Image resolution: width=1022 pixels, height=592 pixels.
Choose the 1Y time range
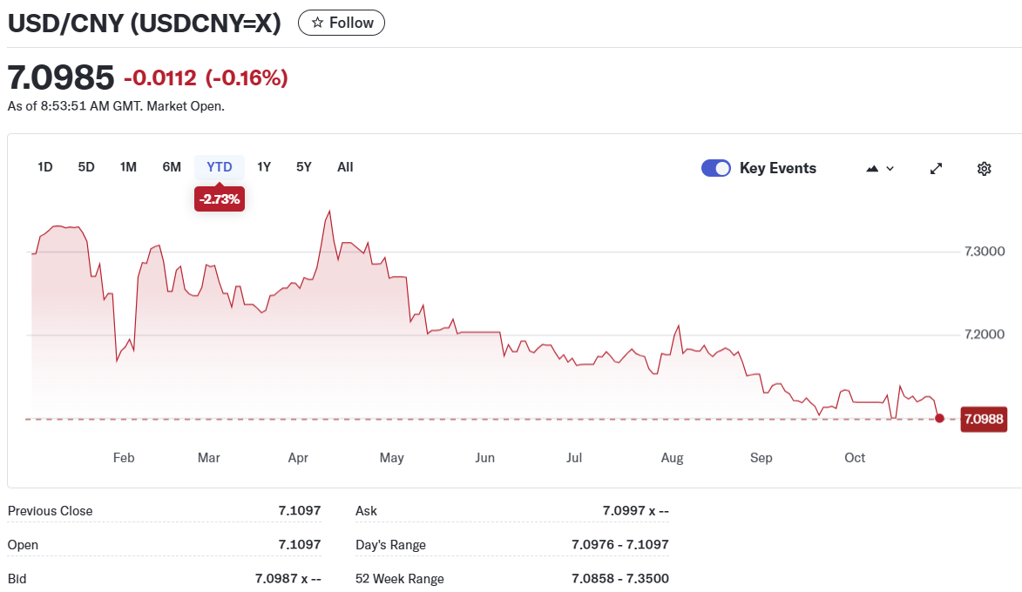tap(264, 167)
